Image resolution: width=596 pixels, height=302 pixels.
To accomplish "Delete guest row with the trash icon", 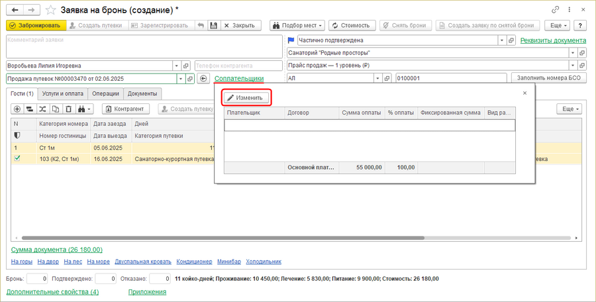I will click(x=68, y=109).
